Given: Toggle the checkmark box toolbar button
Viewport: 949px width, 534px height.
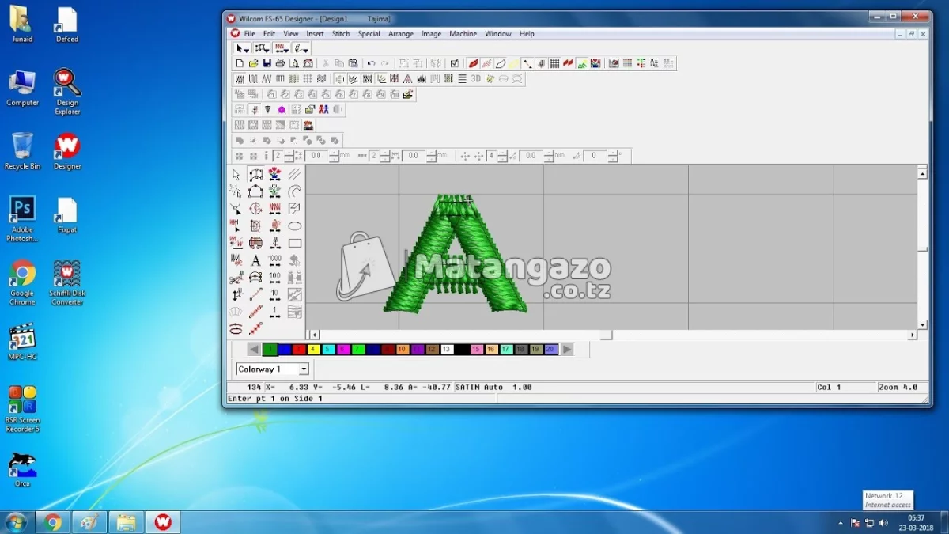Looking at the screenshot, I should point(455,63).
